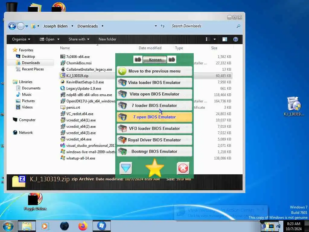
Task: Click the taskbar clock showing 8:23 AM
Action: 294,226
